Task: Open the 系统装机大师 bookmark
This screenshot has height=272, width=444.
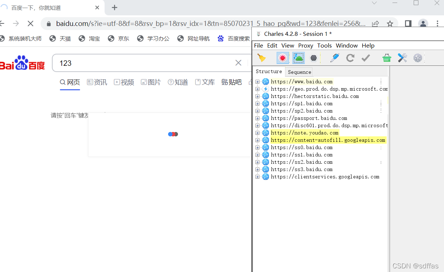Action: click(21, 38)
